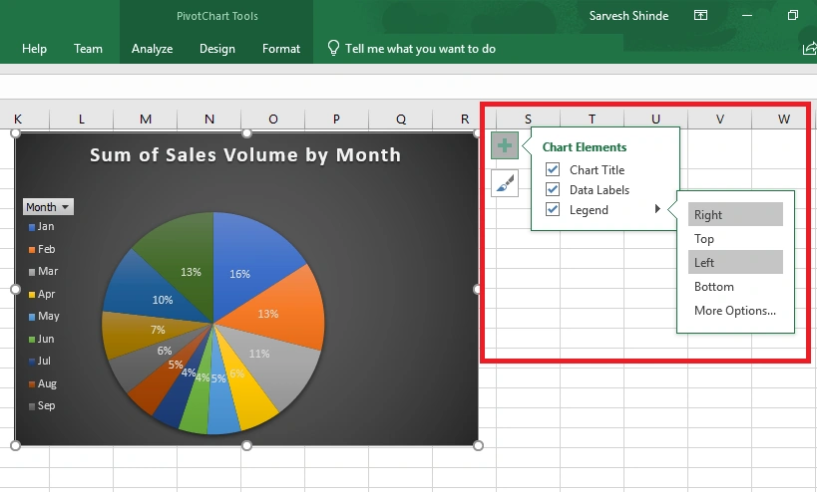
Task: Click the Sarvesh Shinde account name
Action: pyautogui.click(x=628, y=16)
